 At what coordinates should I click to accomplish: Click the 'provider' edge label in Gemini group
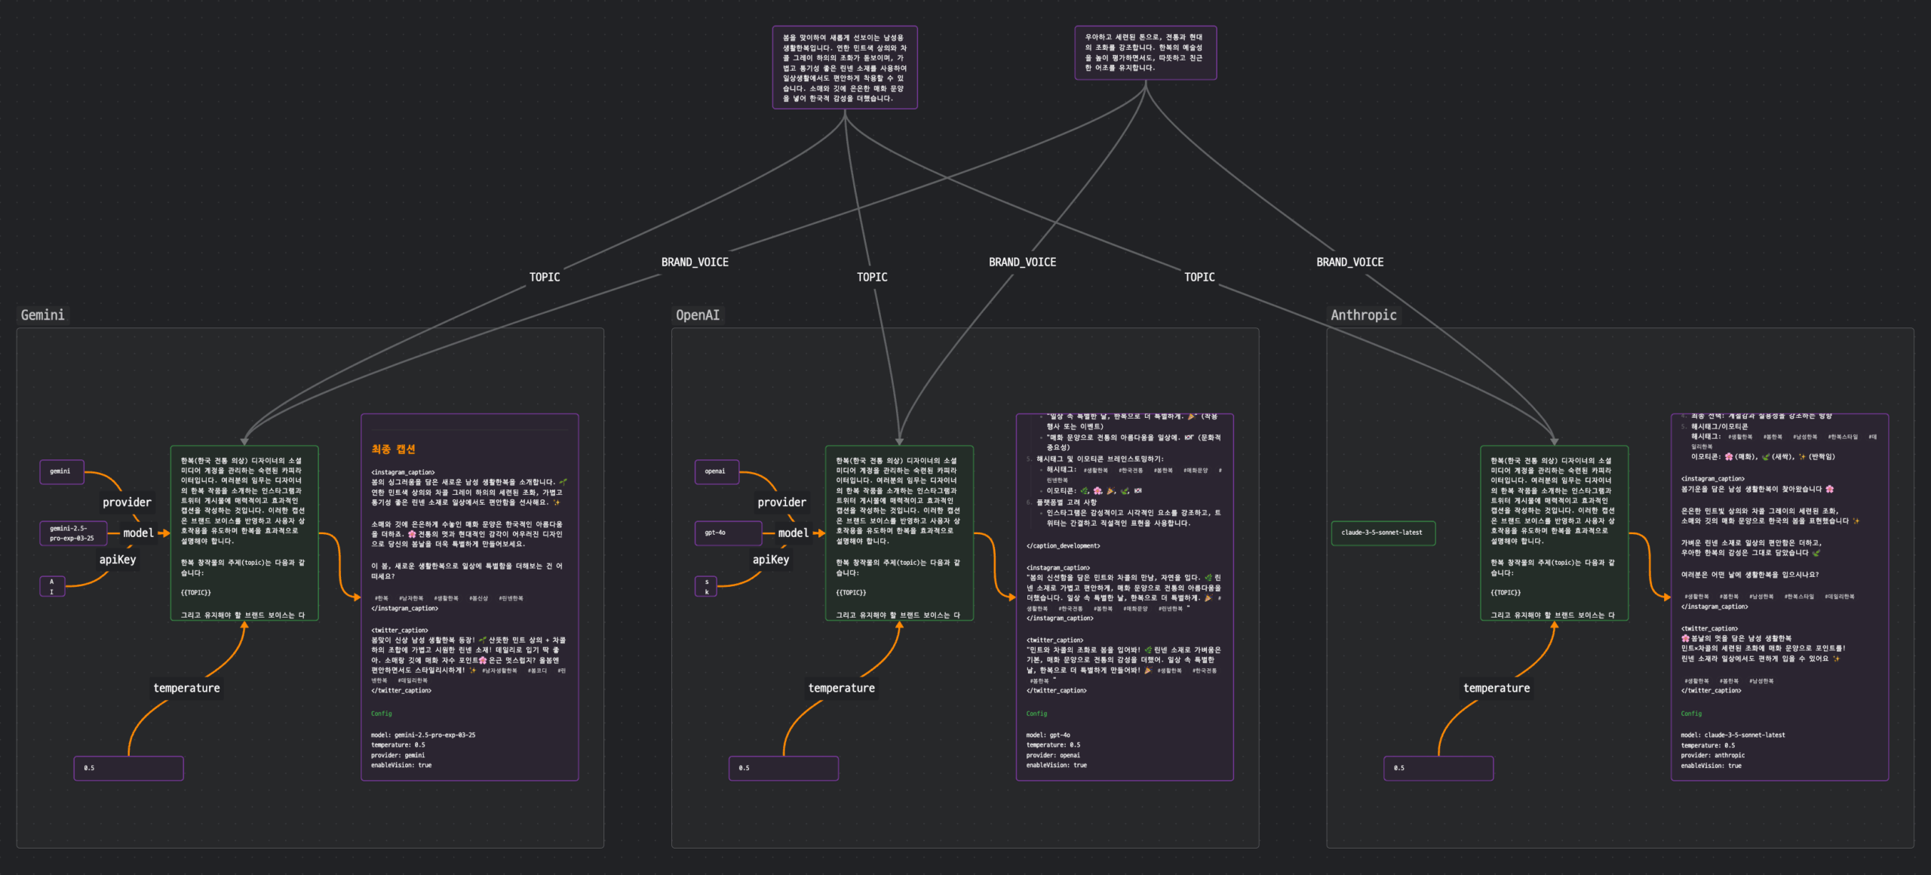[x=127, y=502]
